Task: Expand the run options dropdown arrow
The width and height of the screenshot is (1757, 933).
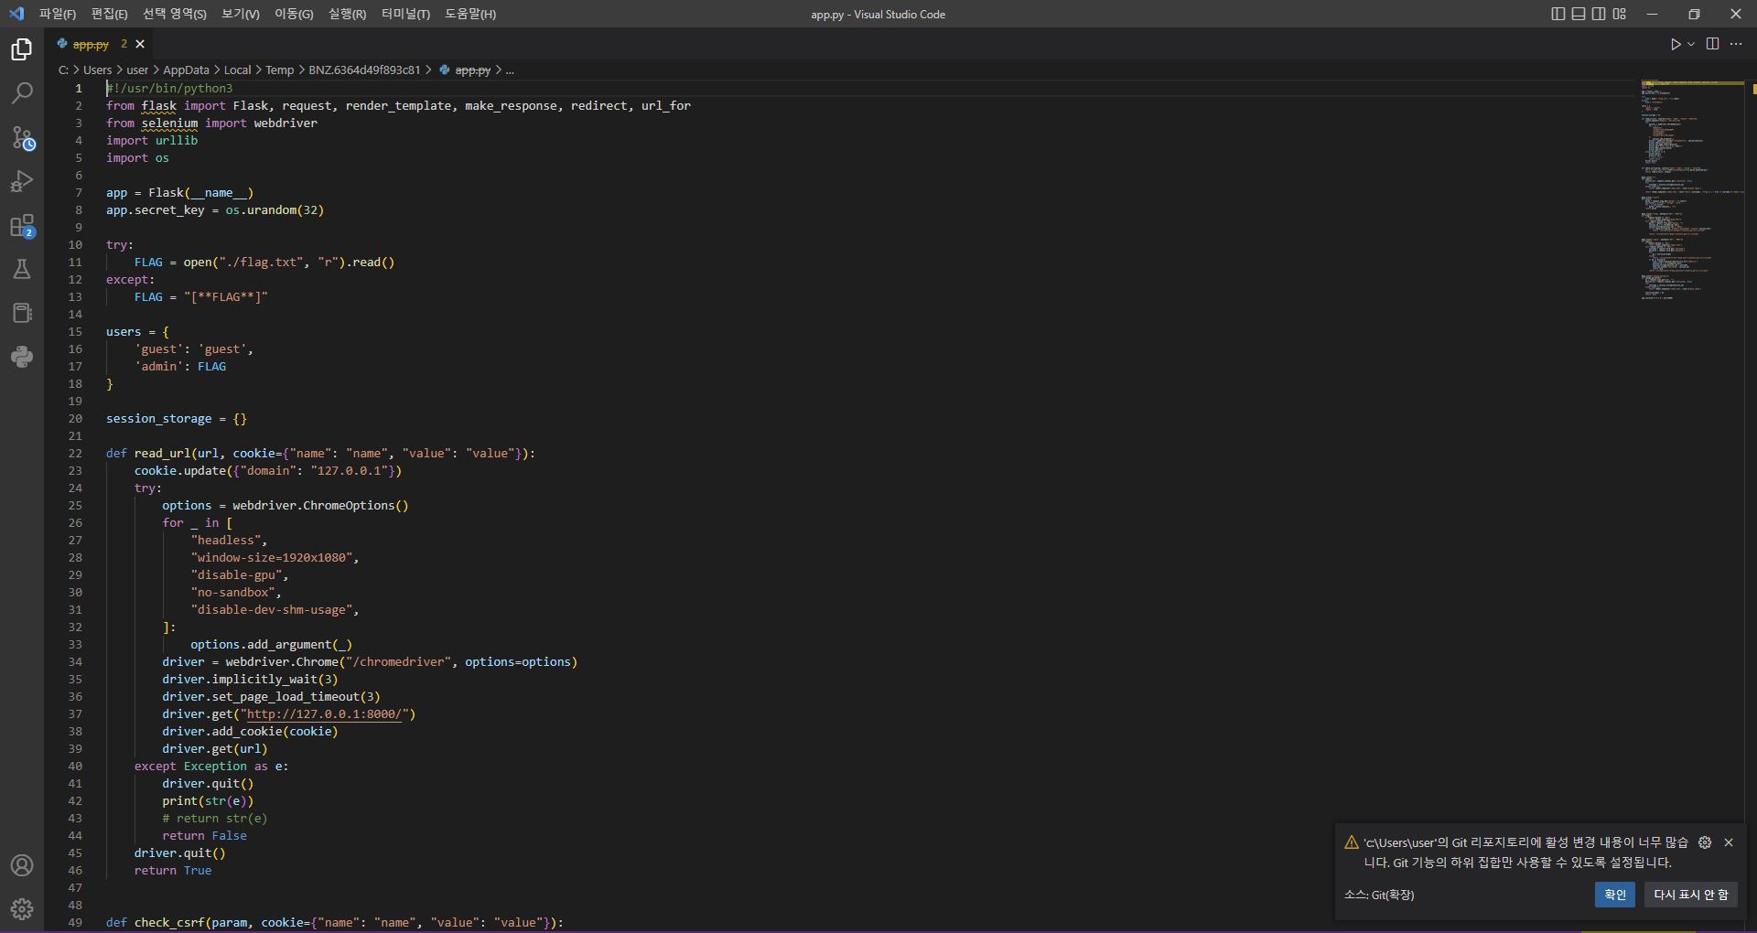Action: tap(1691, 44)
